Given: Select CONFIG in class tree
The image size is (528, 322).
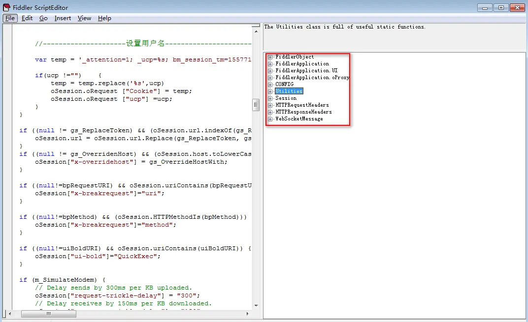Looking at the screenshot, I should pyautogui.click(x=285, y=85).
